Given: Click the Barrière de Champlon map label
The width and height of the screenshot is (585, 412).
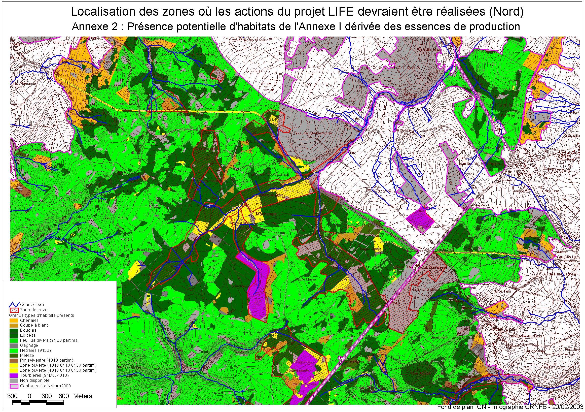Looking at the screenshot, I should coord(479,164).
